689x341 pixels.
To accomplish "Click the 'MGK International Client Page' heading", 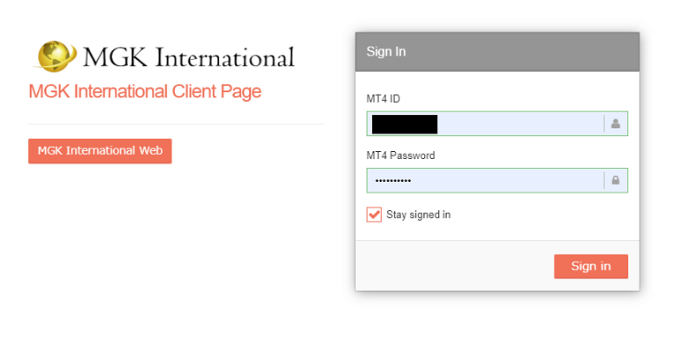I will coord(145,91).
